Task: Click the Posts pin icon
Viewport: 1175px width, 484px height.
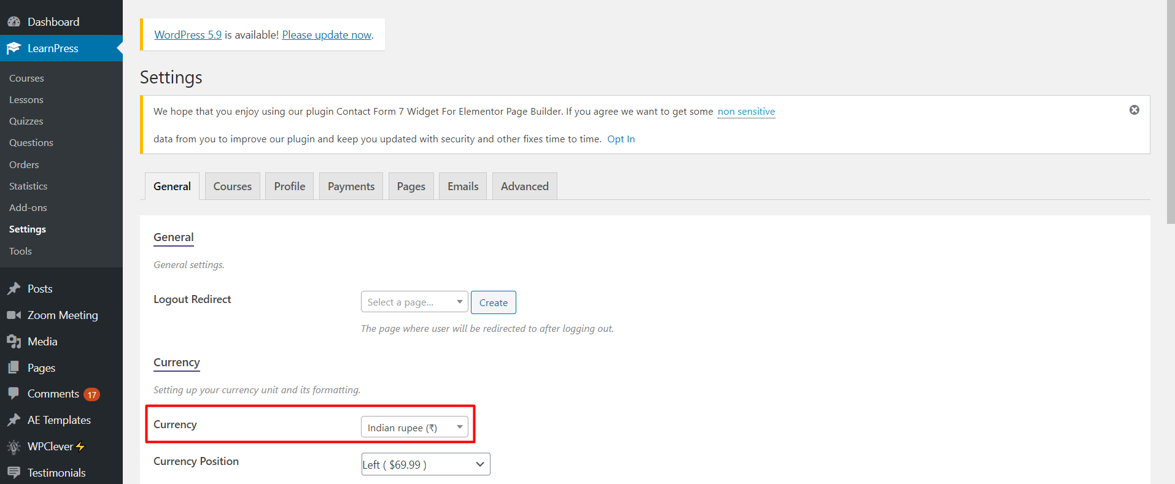Action: [x=14, y=289]
